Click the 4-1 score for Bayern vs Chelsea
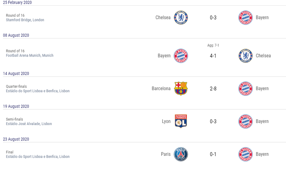The width and height of the screenshot is (286, 171). (x=213, y=56)
